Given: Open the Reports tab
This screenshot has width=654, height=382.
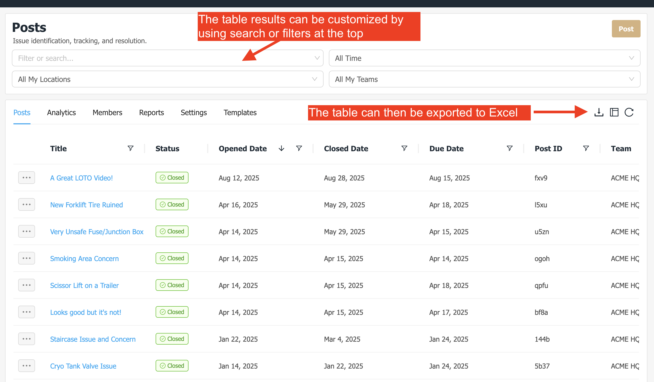Looking at the screenshot, I should [x=151, y=112].
